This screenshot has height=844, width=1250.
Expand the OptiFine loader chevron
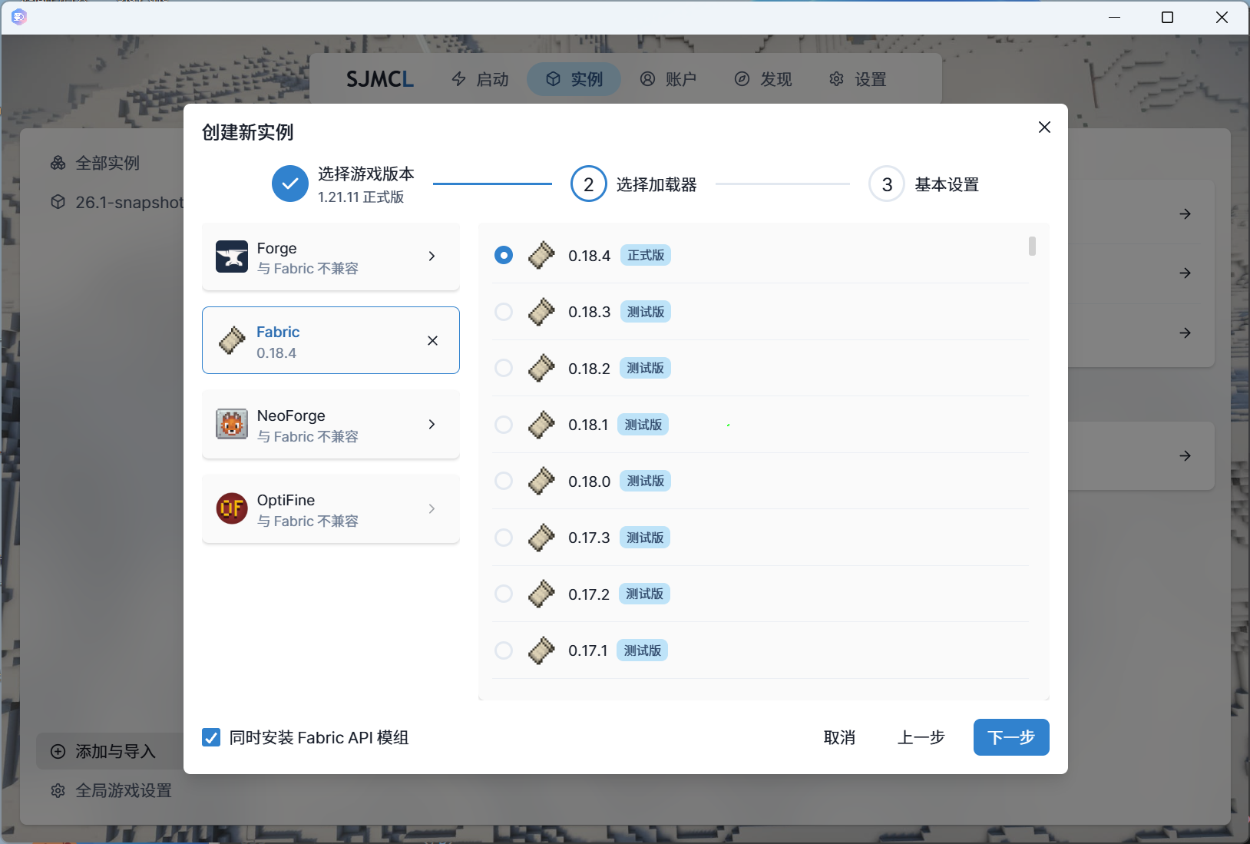pyautogui.click(x=432, y=508)
